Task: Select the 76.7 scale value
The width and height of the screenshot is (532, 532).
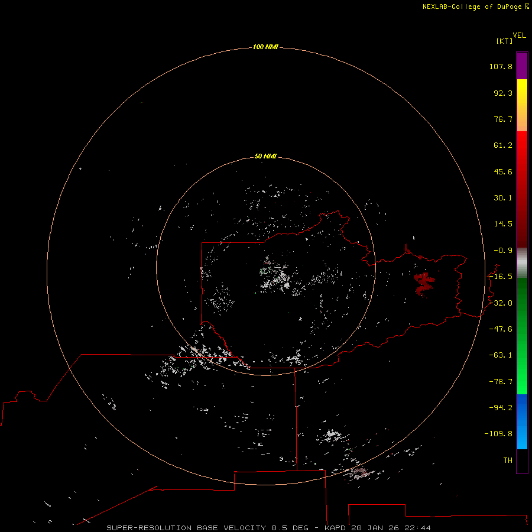Action: click(x=503, y=119)
